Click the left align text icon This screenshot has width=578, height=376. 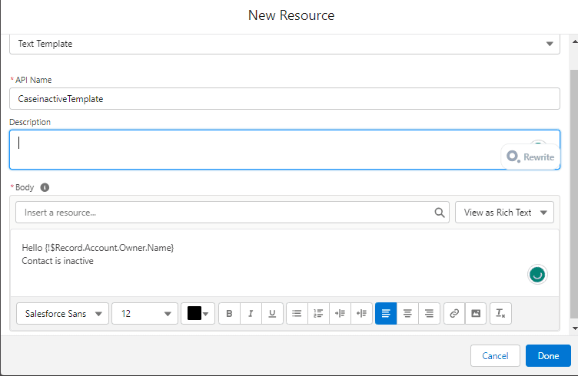point(386,313)
